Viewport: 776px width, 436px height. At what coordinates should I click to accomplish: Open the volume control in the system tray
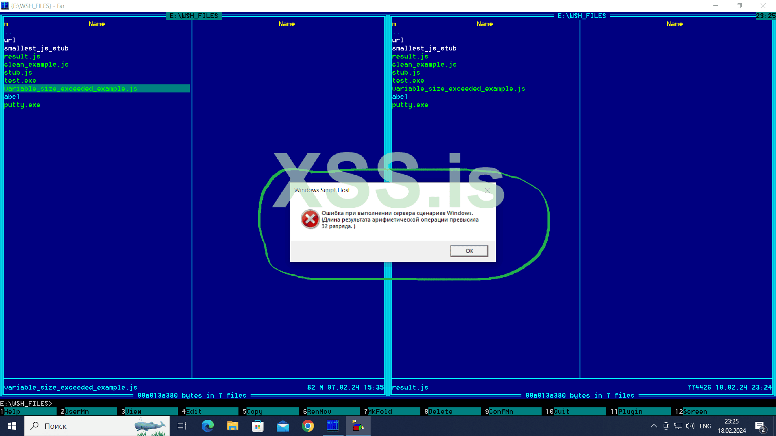690,426
